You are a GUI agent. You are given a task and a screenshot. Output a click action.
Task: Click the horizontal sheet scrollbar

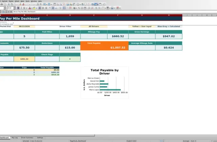point(47,136)
